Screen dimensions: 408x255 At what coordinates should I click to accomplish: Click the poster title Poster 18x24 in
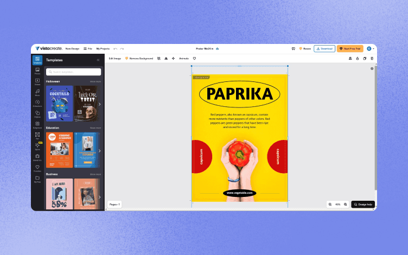[205, 49]
